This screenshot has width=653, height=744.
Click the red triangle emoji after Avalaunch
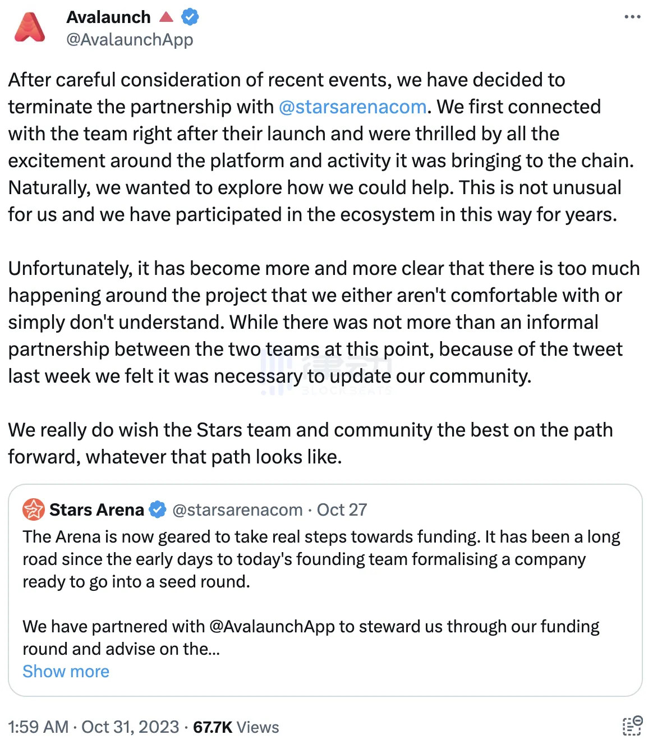tap(166, 17)
